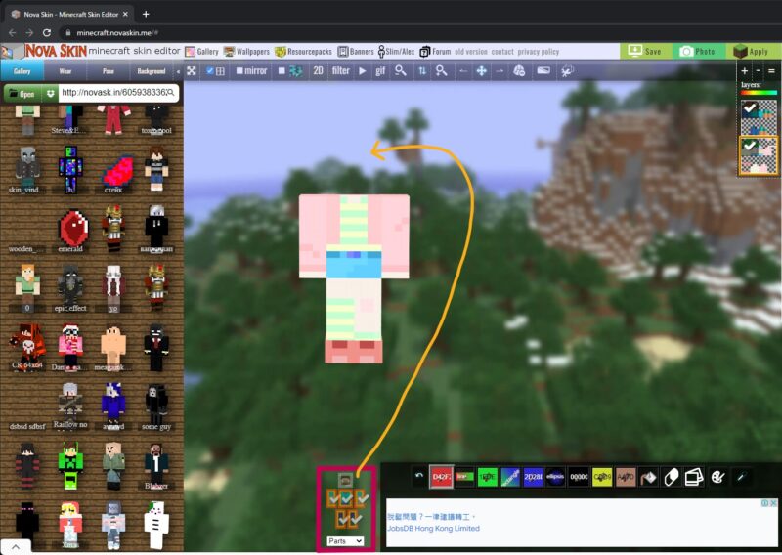Enable the mirror checkbox
Viewport: 782px width, 555px height.
coord(239,70)
